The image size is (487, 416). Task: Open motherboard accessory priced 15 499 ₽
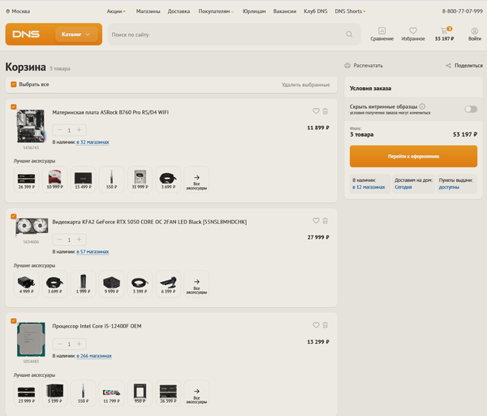coord(83,180)
